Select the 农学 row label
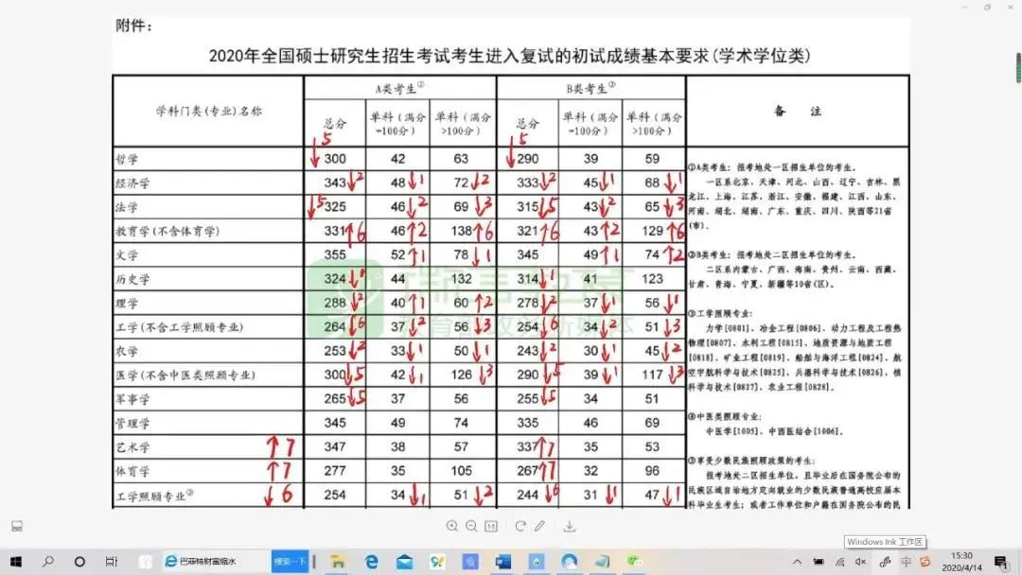 (127, 352)
